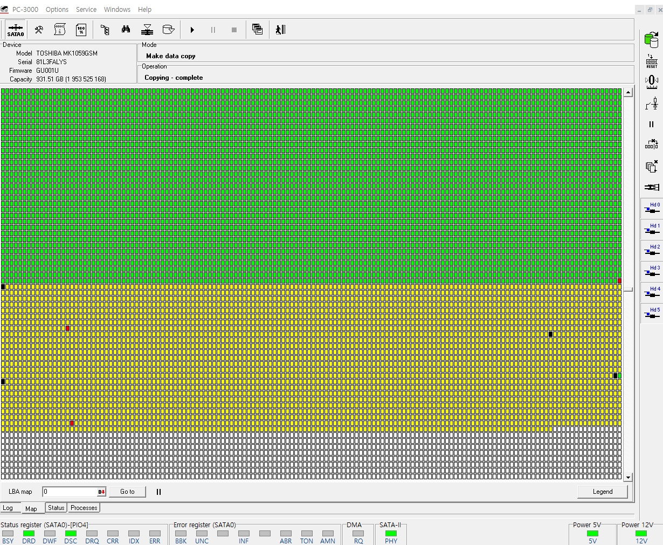Viewport: 663px width, 545px height.
Task: Click the stop button in the toolbar
Action: [x=234, y=30]
